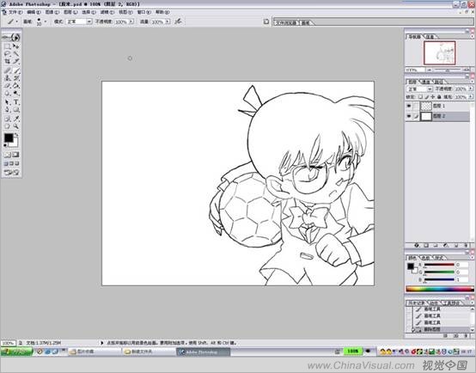Screen dimensions: 476x373
Task: Select the History Brush tool
Action: [15, 78]
